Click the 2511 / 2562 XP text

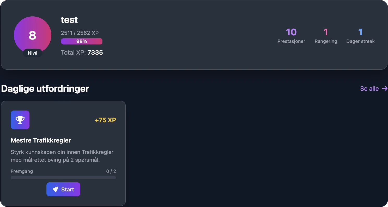point(80,33)
